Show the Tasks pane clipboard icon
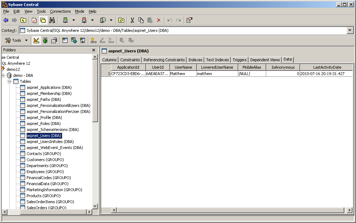 34,20
